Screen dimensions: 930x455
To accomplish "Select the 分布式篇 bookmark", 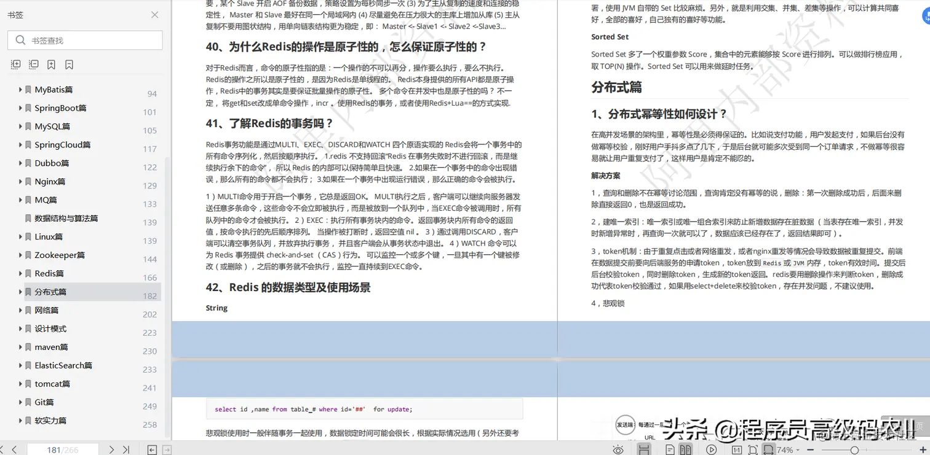I will [x=50, y=292].
